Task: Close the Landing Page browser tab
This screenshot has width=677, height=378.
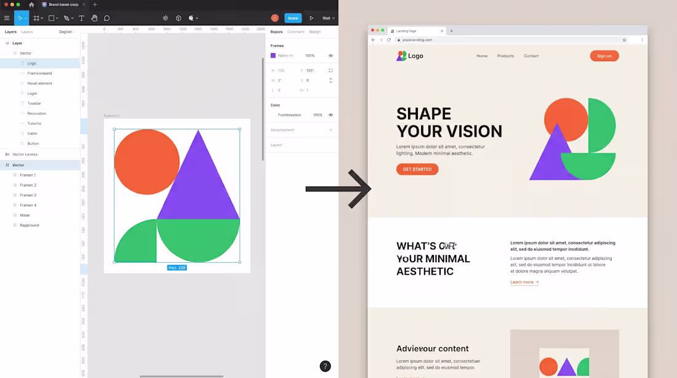Action: (442, 31)
